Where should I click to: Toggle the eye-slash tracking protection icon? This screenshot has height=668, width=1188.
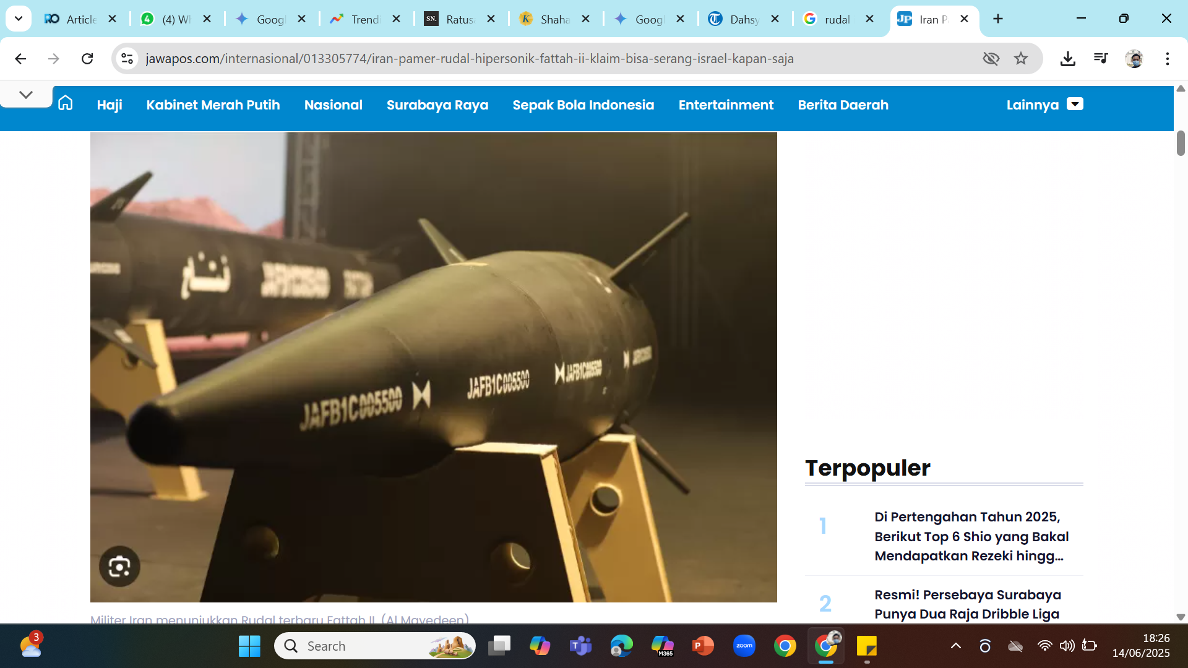991,59
